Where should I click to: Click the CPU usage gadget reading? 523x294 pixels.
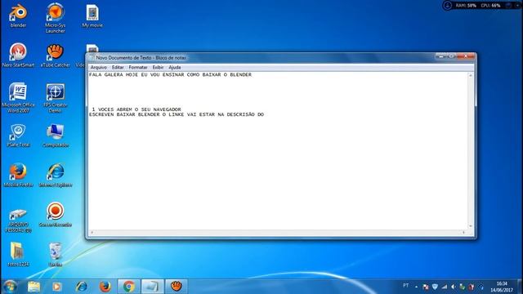point(490,6)
